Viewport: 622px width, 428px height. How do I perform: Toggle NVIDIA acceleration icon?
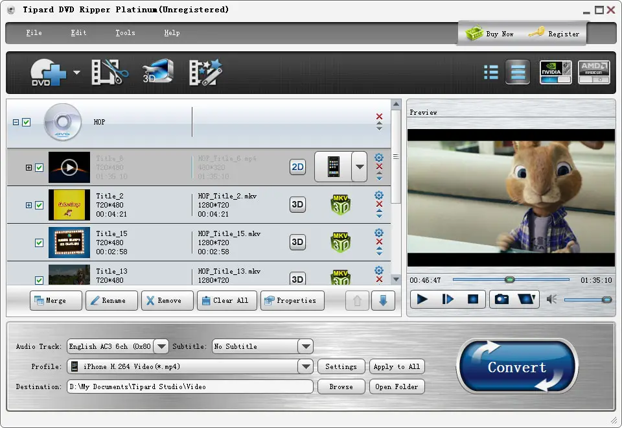point(555,72)
